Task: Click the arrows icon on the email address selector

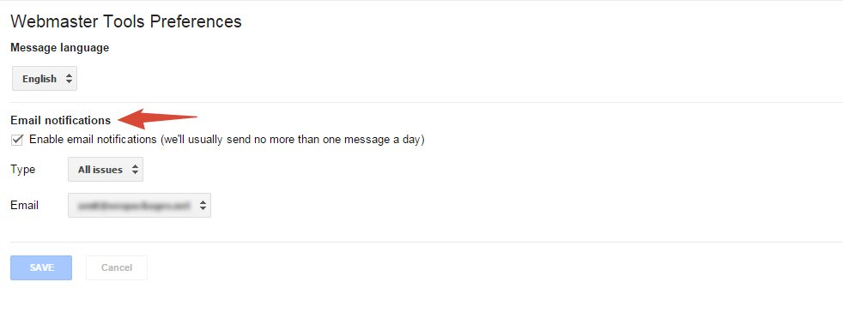Action: [203, 205]
